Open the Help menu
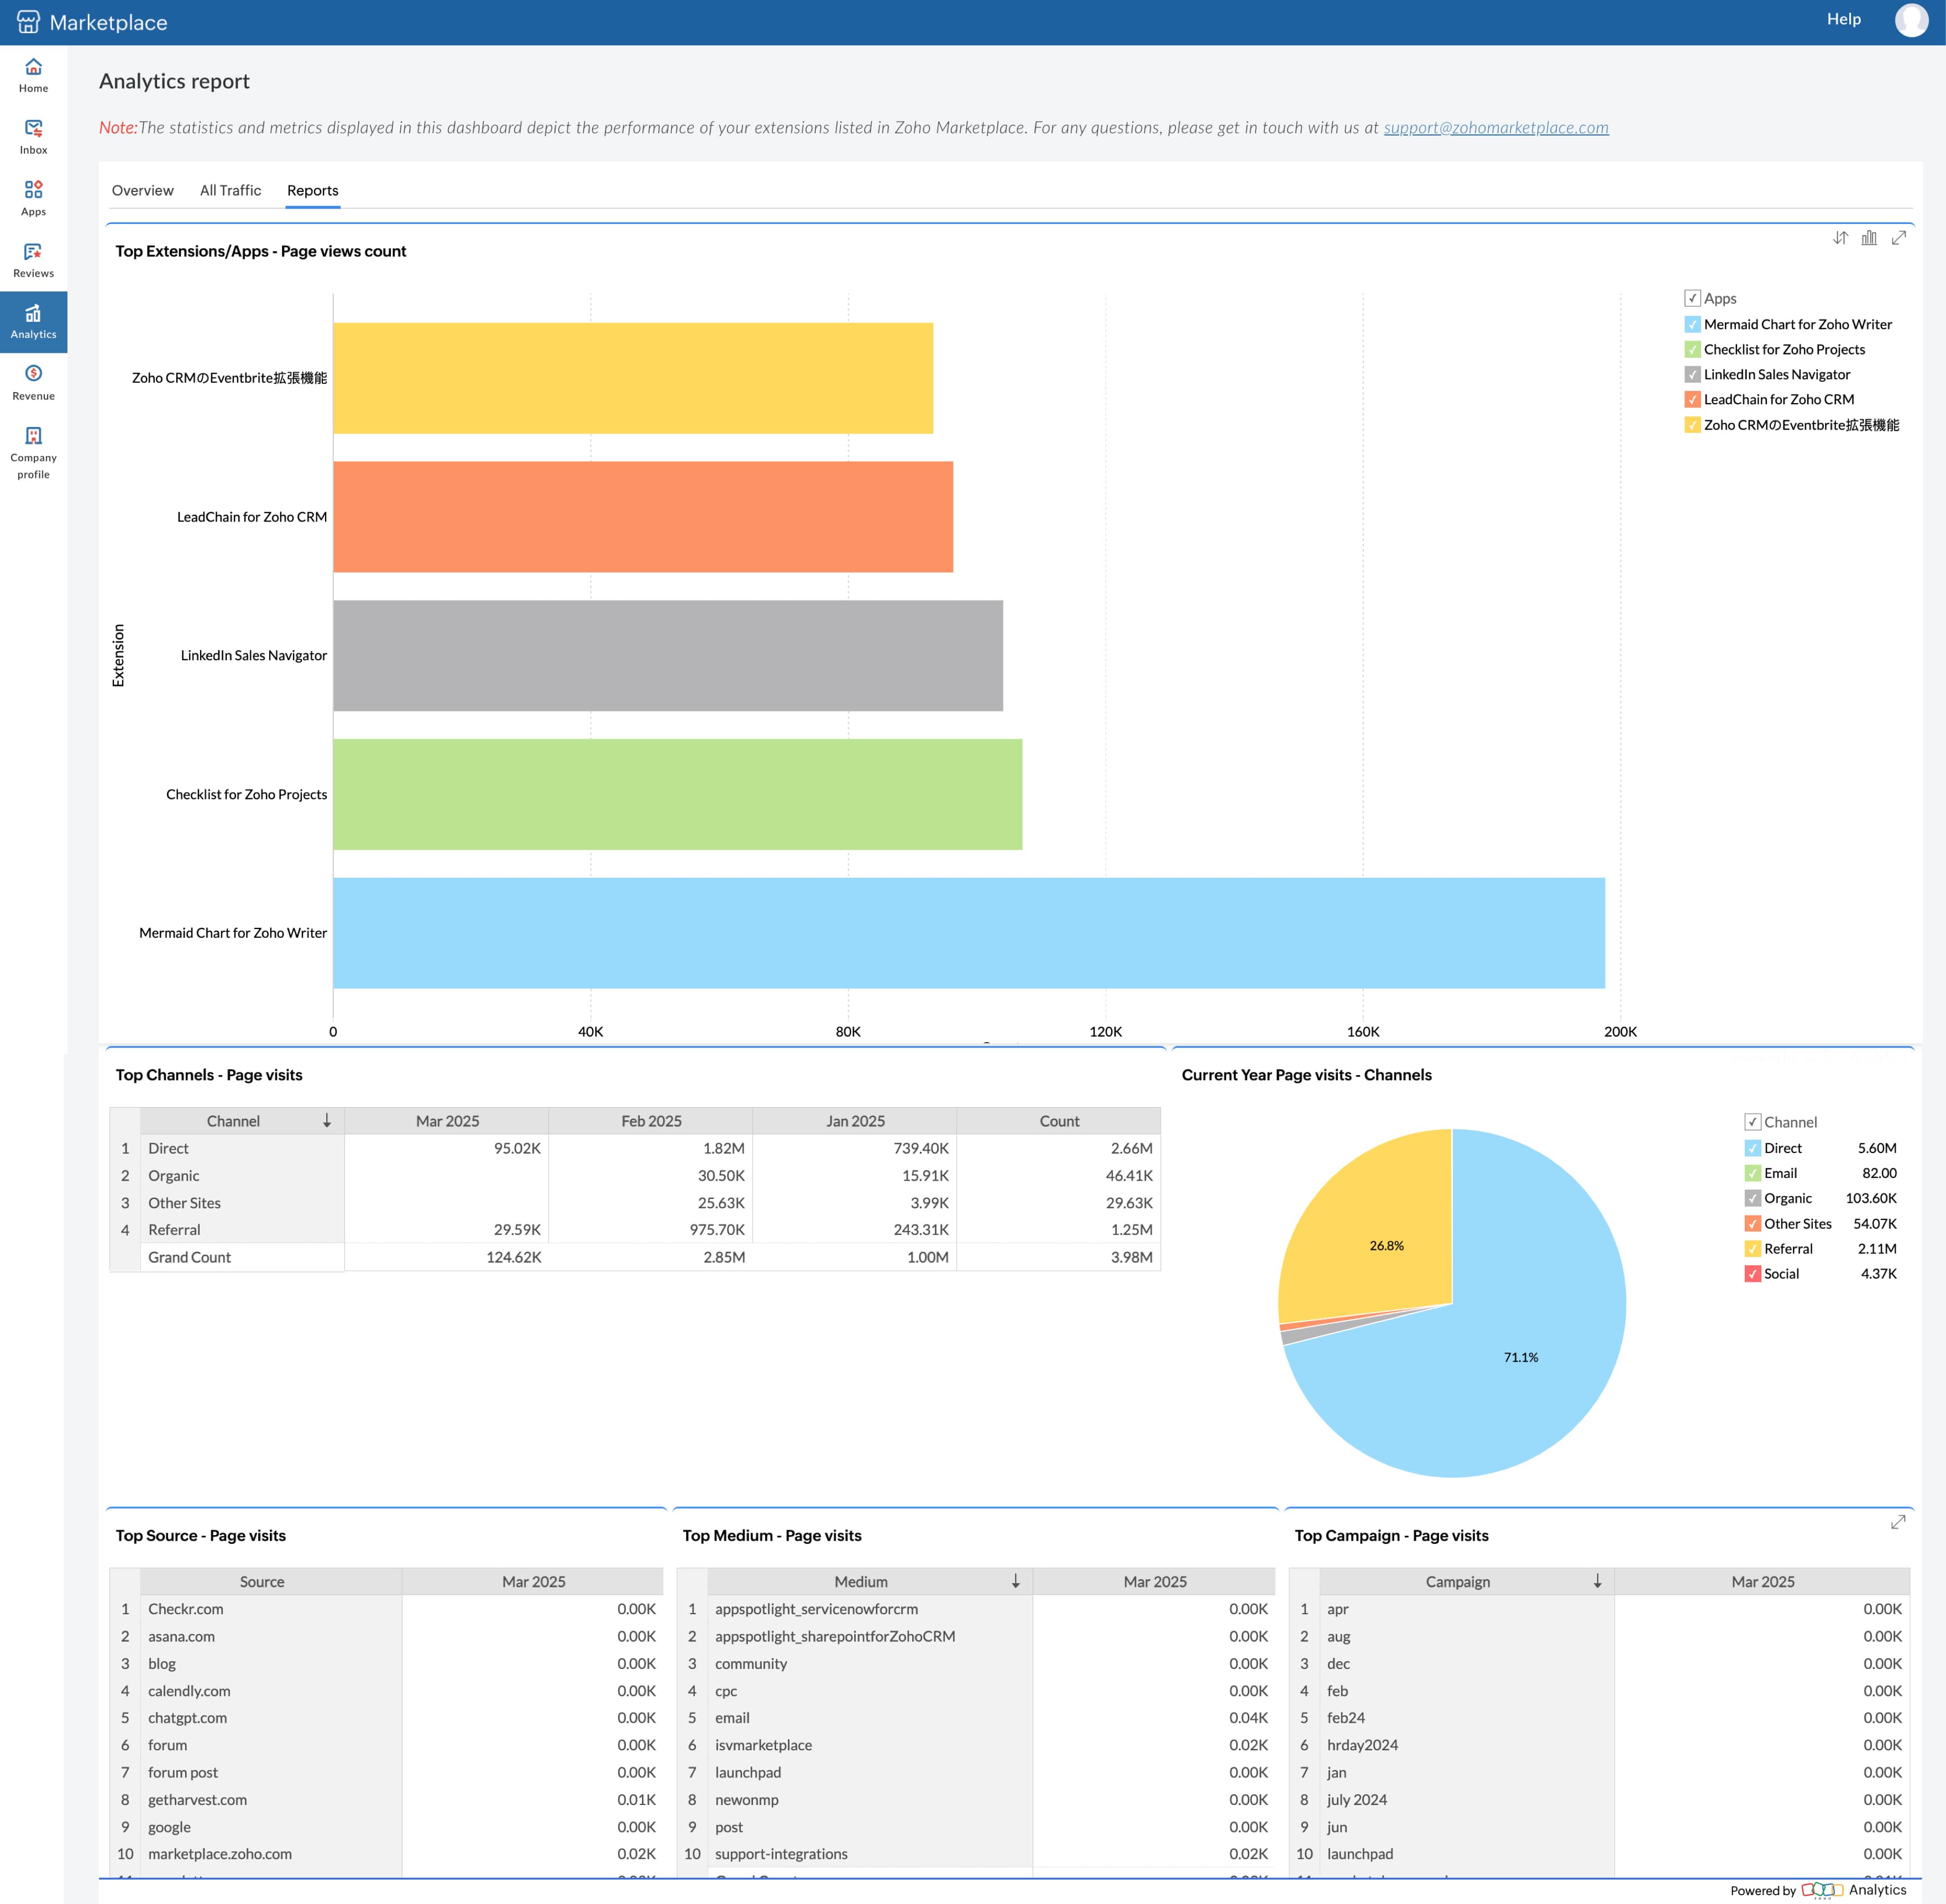This screenshot has height=1904, width=1946. tap(1843, 19)
